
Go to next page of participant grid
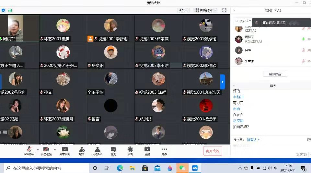(223, 82)
